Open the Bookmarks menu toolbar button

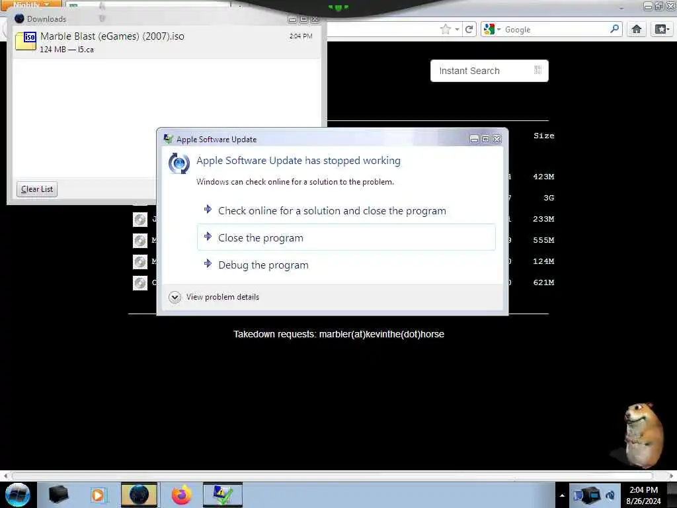[x=662, y=29]
